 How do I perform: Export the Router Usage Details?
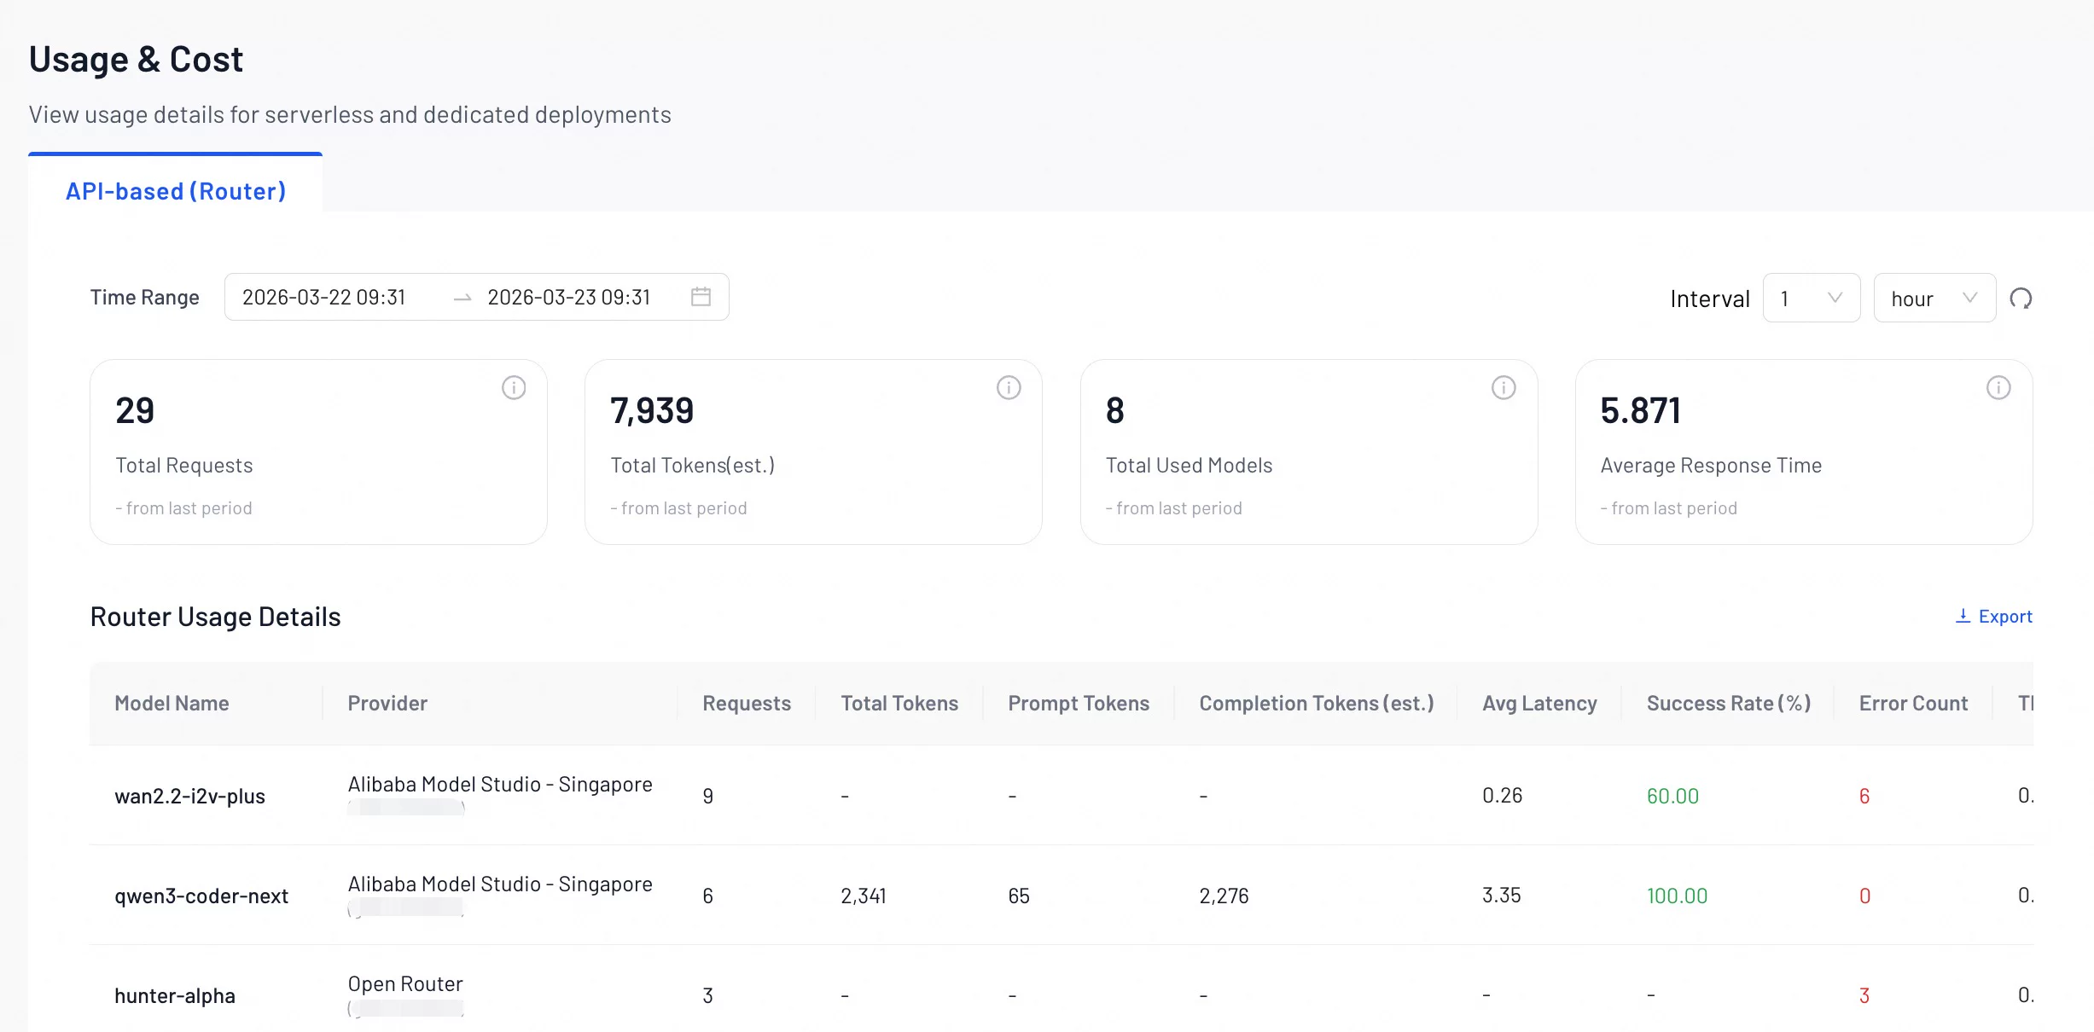(1993, 616)
